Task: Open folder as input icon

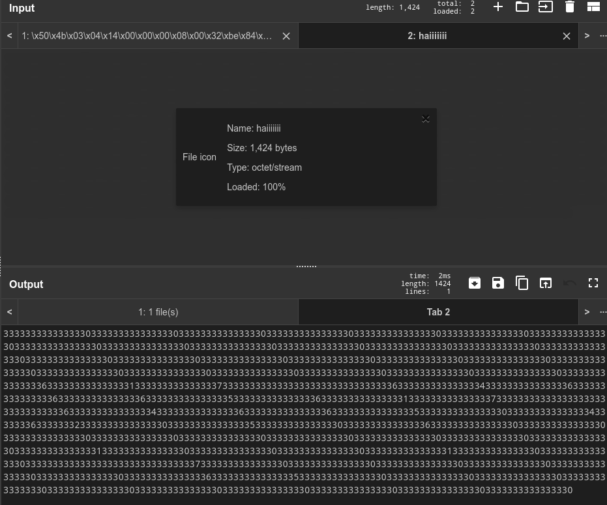Action: click(x=522, y=7)
